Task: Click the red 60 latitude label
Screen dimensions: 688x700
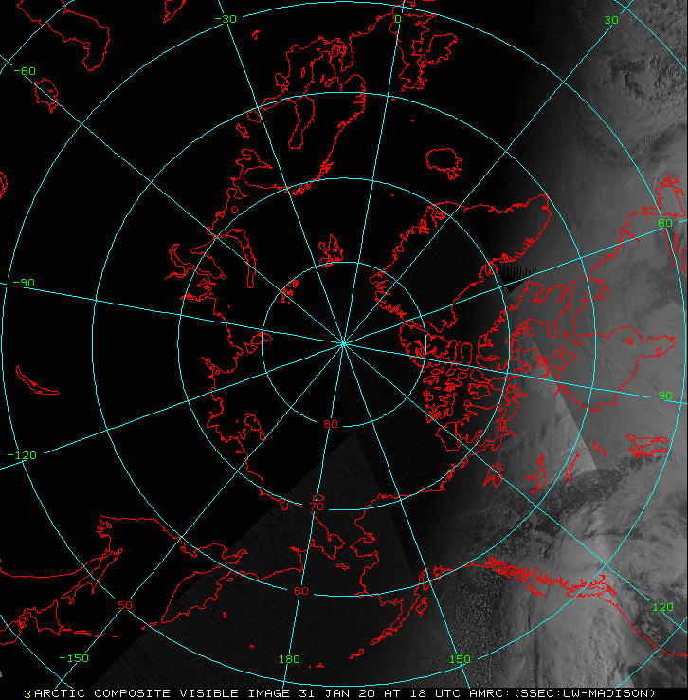Action: [x=301, y=591]
